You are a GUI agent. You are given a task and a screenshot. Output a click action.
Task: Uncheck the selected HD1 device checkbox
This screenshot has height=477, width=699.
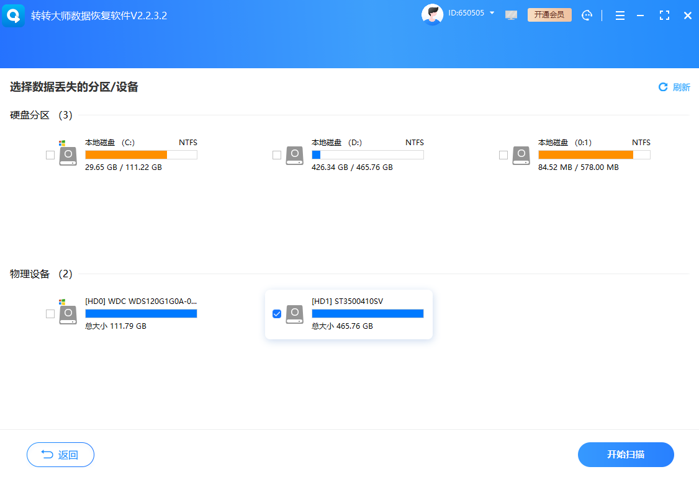pos(277,314)
